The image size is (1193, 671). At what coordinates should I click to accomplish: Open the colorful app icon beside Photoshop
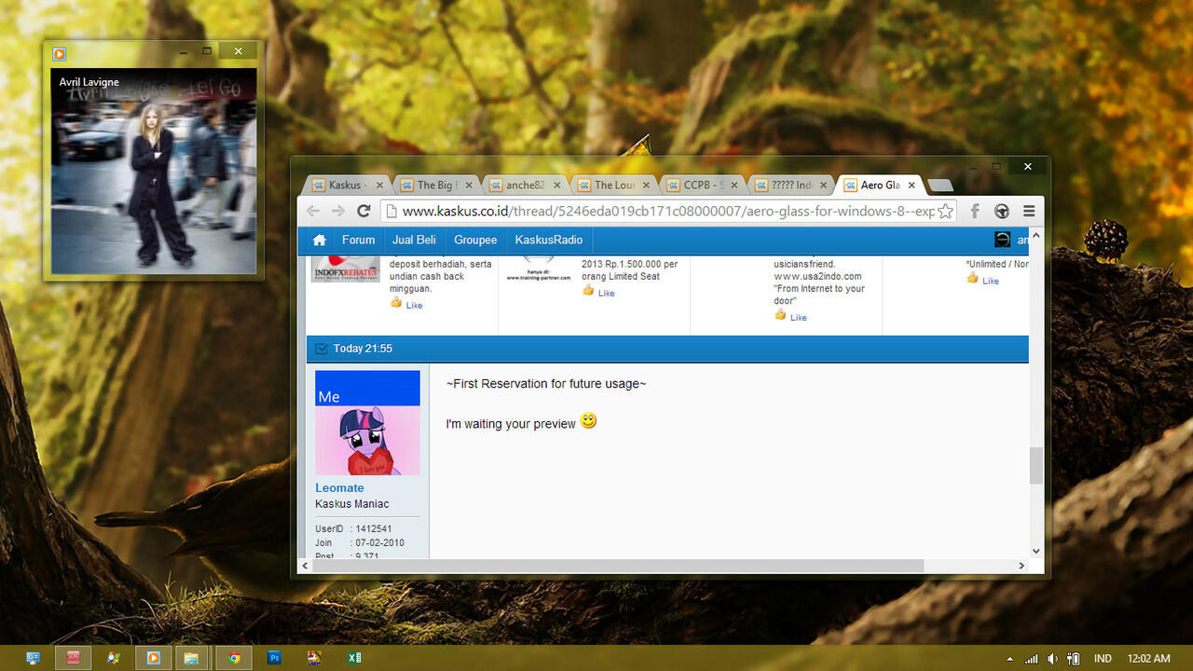click(x=314, y=658)
